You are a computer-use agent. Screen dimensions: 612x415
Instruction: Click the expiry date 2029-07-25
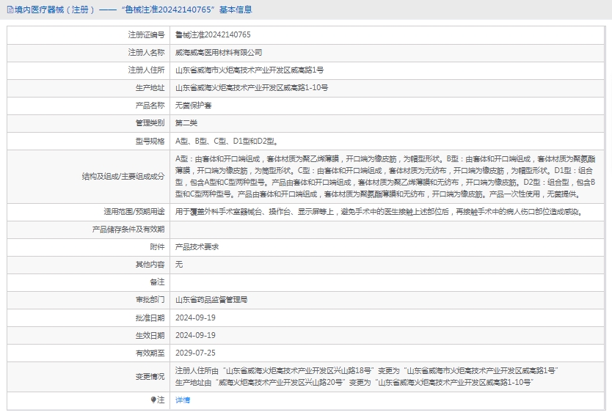195,352
